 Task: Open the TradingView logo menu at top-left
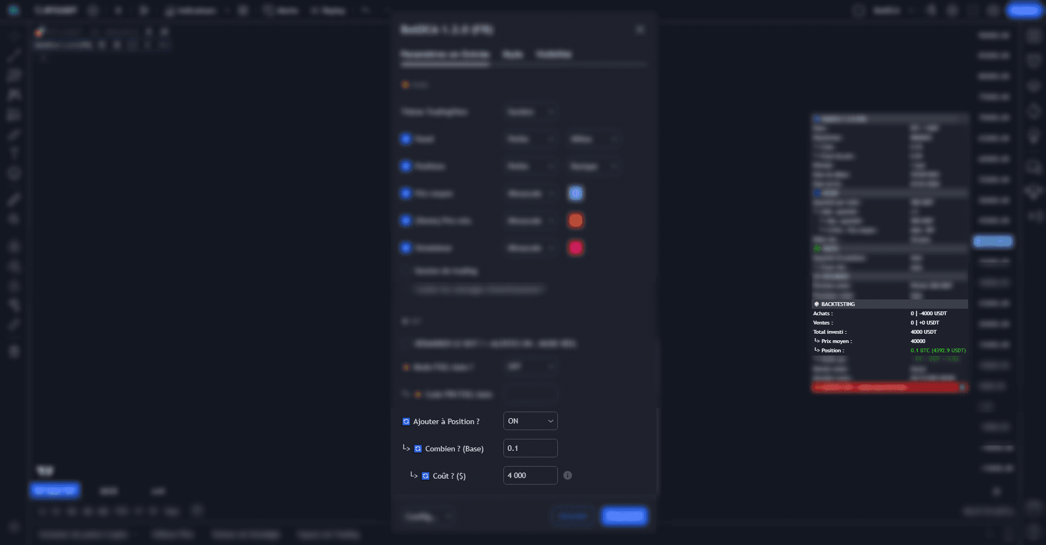(x=14, y=10)
